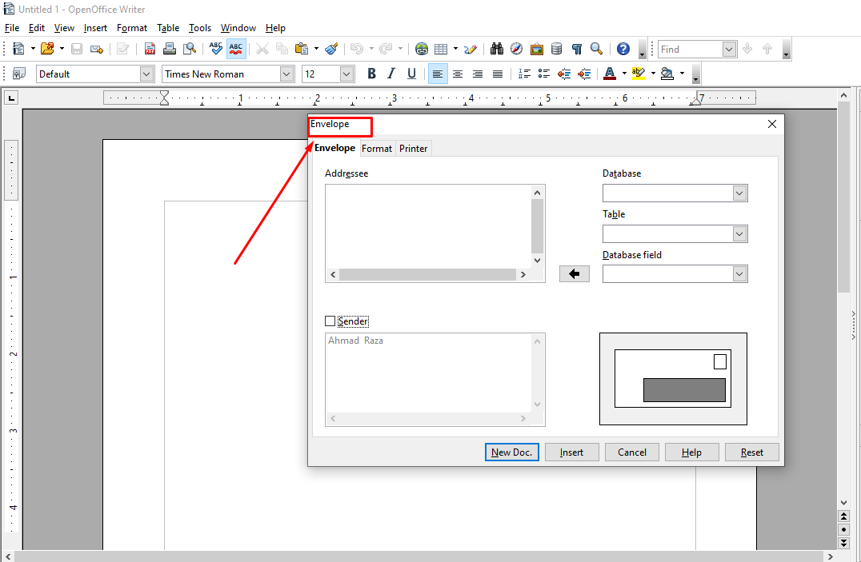Toggle Italic formatting
The image size is (861, 562).
[x=391, y=74]
